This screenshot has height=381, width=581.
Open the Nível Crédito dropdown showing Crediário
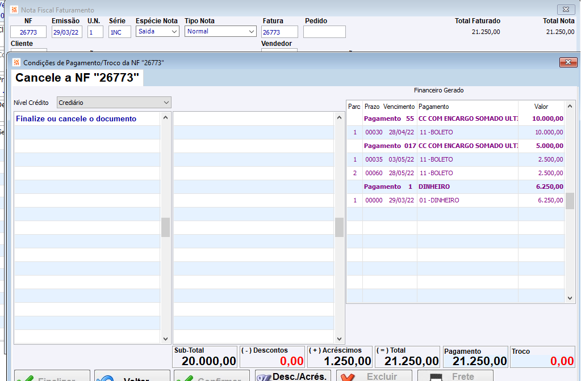tap(114, 103)
